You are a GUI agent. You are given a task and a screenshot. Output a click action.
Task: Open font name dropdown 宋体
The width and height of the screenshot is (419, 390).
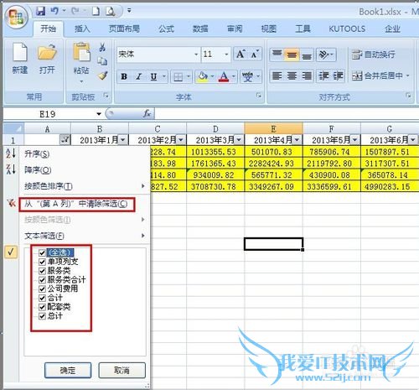pos(196,55)
